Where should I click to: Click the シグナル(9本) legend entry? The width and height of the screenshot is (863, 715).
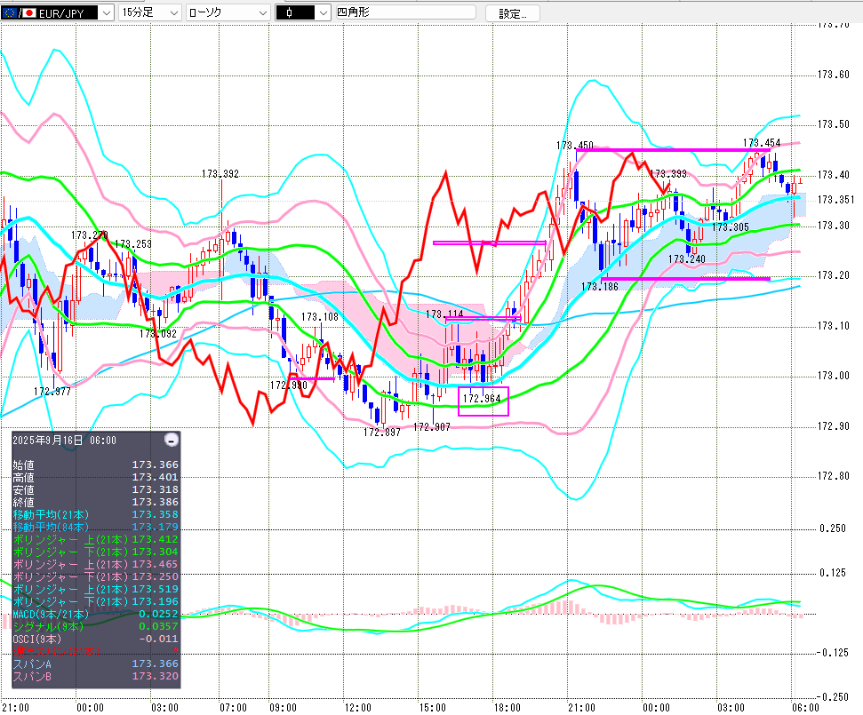pyautogui.click(x=48, y=626)
